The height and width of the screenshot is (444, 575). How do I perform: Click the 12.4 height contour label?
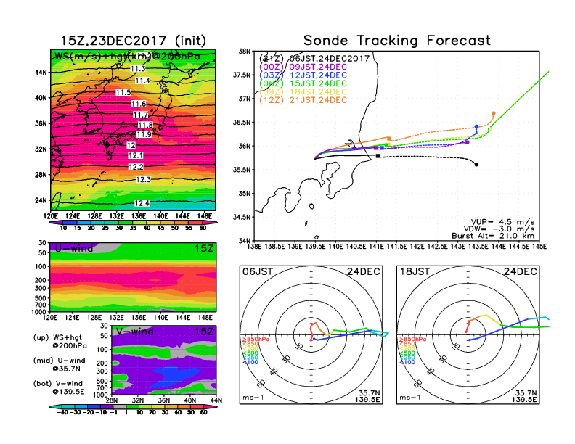click(142, 203)
